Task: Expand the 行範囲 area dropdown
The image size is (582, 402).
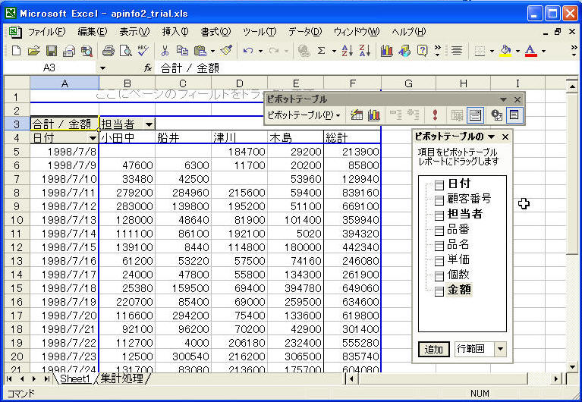Action: (x=499, y=349)
